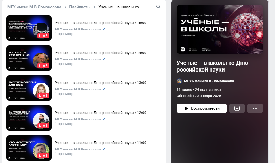This screenshot has width=275, height=163.
Task: Open the Биотехнология для всех thumbnail
Action: (29, 88)
